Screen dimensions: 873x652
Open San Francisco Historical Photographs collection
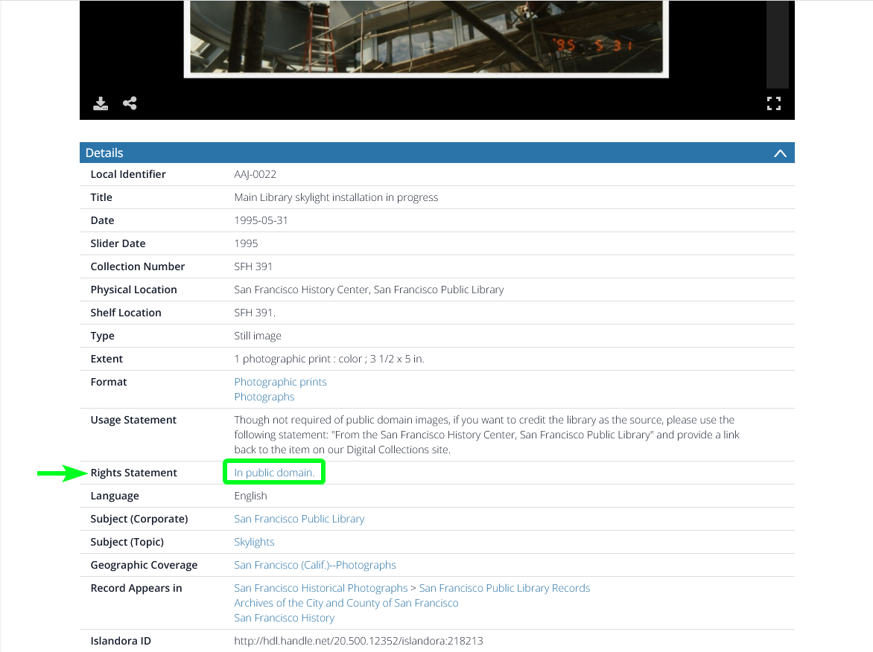click(320, 588)
